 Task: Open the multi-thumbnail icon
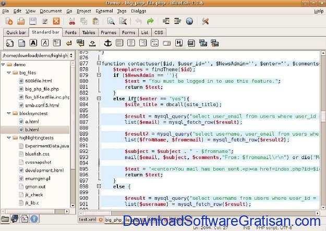tap(214, 43)
